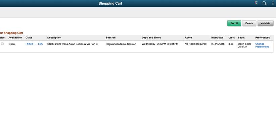Viewport: 276px width, 133px height.
Task: Open the search magnifier icon
Action: tap(265, 3)
